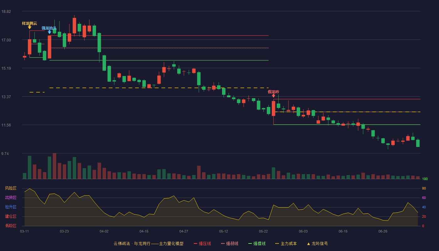The image size is (439, 251).
Task: Click the 云梯战法 · 与龙同行 title text
Action: [x=132, y=243]
